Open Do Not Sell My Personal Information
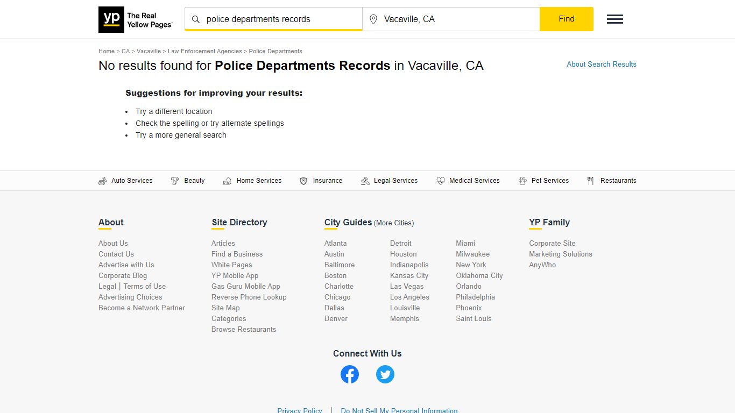This screenshot has width=735, height=413. point(399,410)
